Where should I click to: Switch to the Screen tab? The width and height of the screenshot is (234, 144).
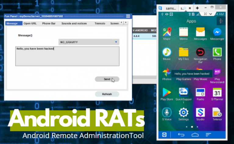[115, 23]
